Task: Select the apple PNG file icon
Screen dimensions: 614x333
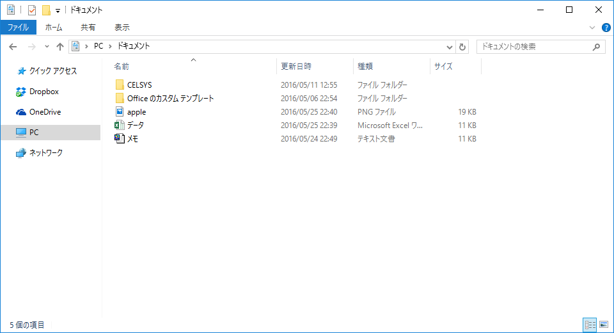Action: coord(120,112)
